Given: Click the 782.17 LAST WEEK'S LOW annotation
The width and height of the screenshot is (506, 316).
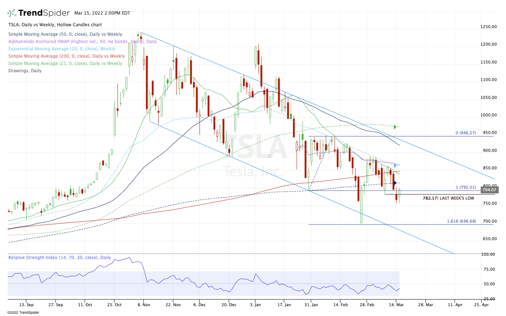Looking at the screenshot, I should (449, 198).
